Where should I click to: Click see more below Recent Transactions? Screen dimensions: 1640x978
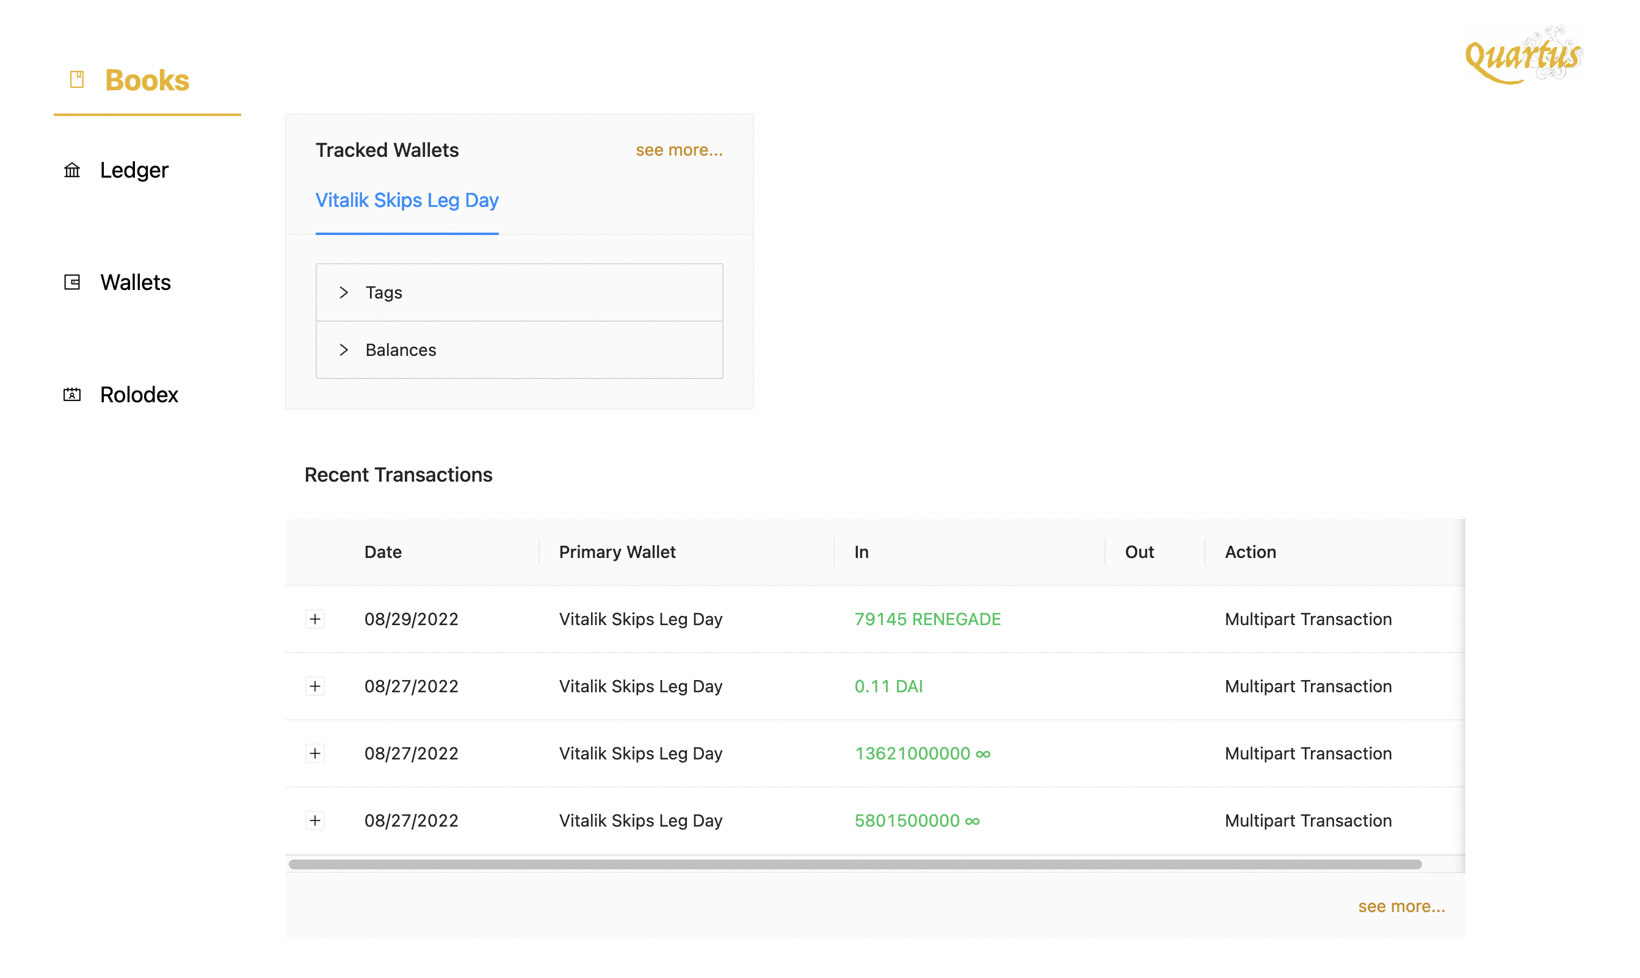pyautogui.click(x=1401, y=906)
